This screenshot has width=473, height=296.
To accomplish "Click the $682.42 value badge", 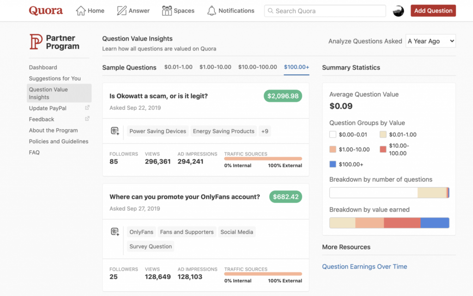I will click(x=285, y=196).
